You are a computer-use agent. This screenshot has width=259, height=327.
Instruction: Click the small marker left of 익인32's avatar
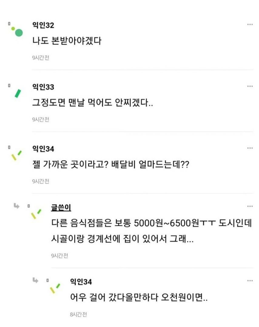pyautogui.click(x=9, y=23)
